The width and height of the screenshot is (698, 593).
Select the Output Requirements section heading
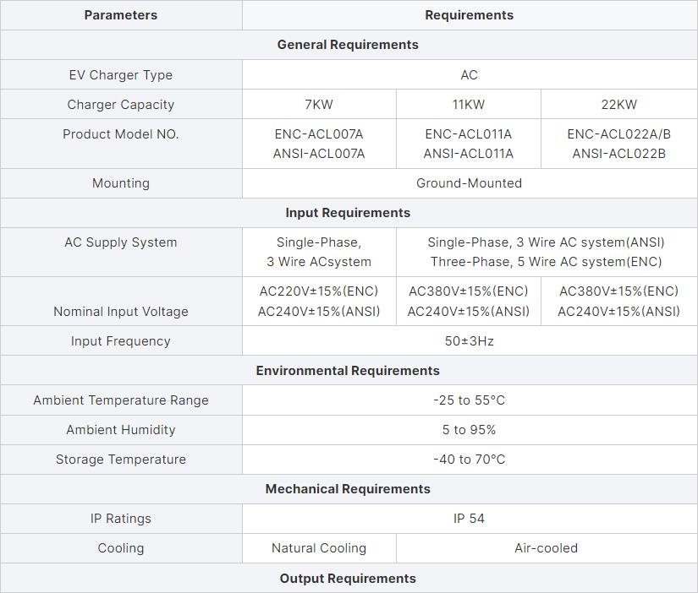click(x=348, y=579)
